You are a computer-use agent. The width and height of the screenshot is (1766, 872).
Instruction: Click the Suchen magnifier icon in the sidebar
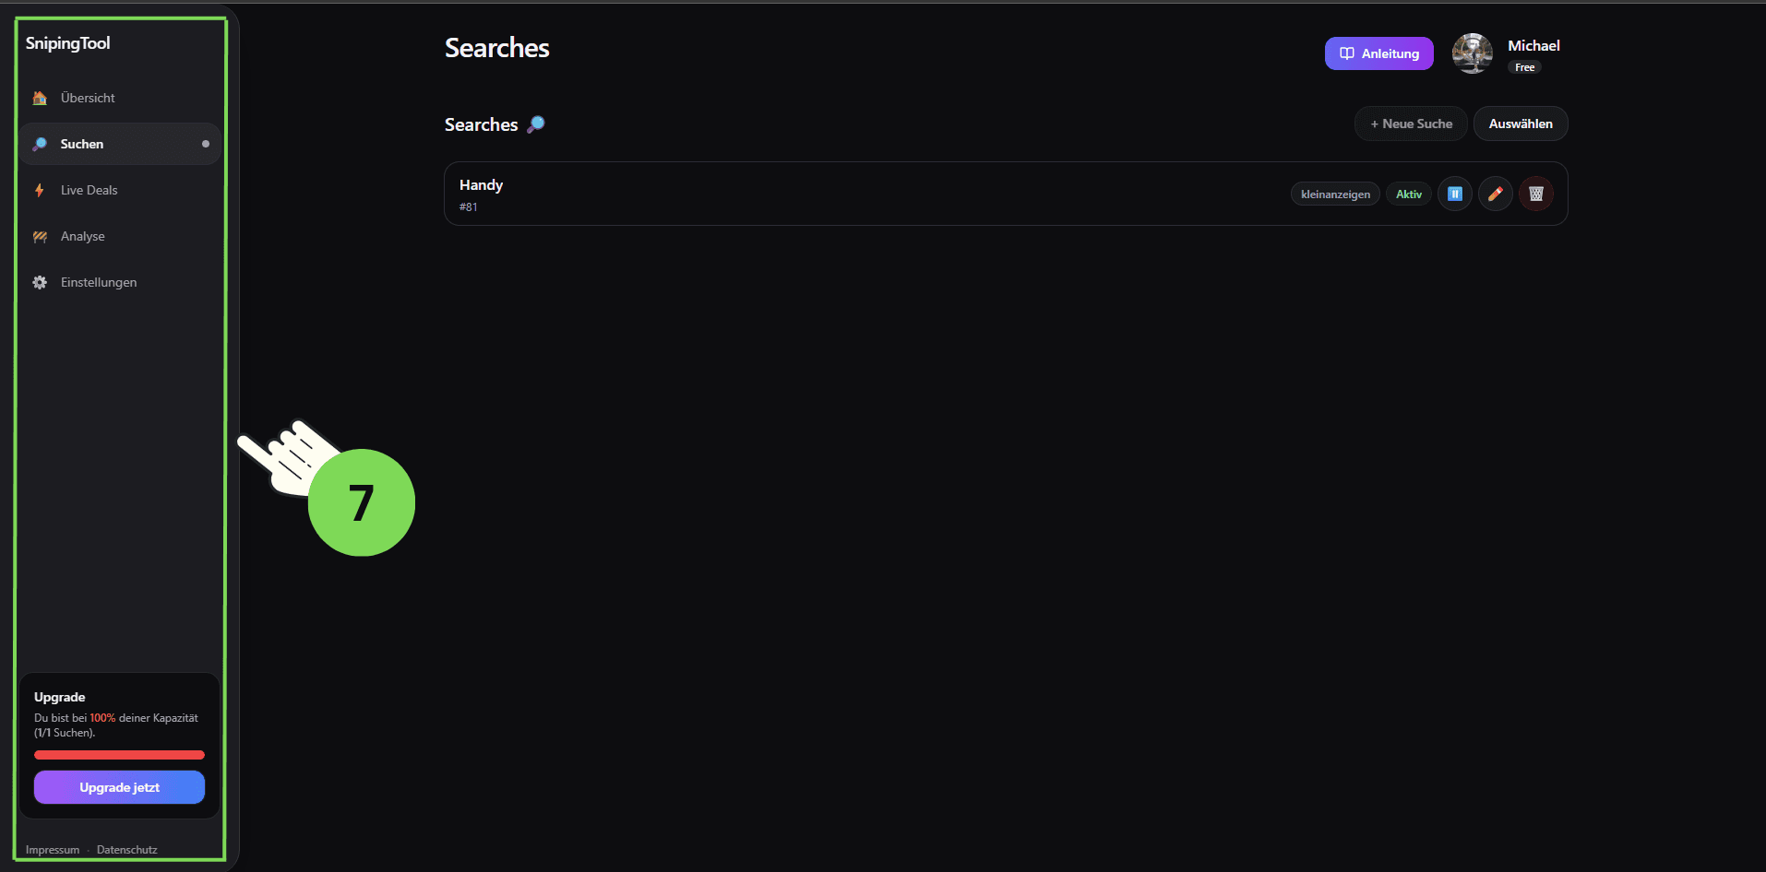(41, 144)
